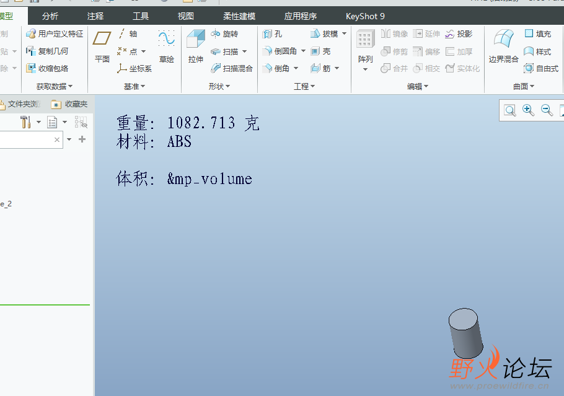Expand the 基准 group menu
This screenshot has width=564, height=396.
[134, 86]
